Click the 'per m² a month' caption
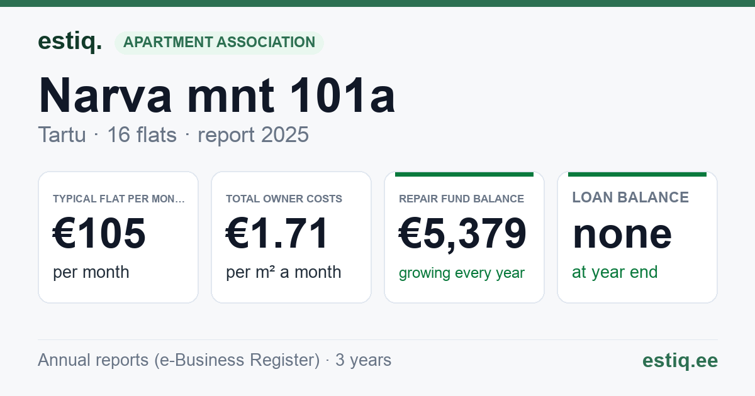This screenshot has width=755, height=396. 284,272
